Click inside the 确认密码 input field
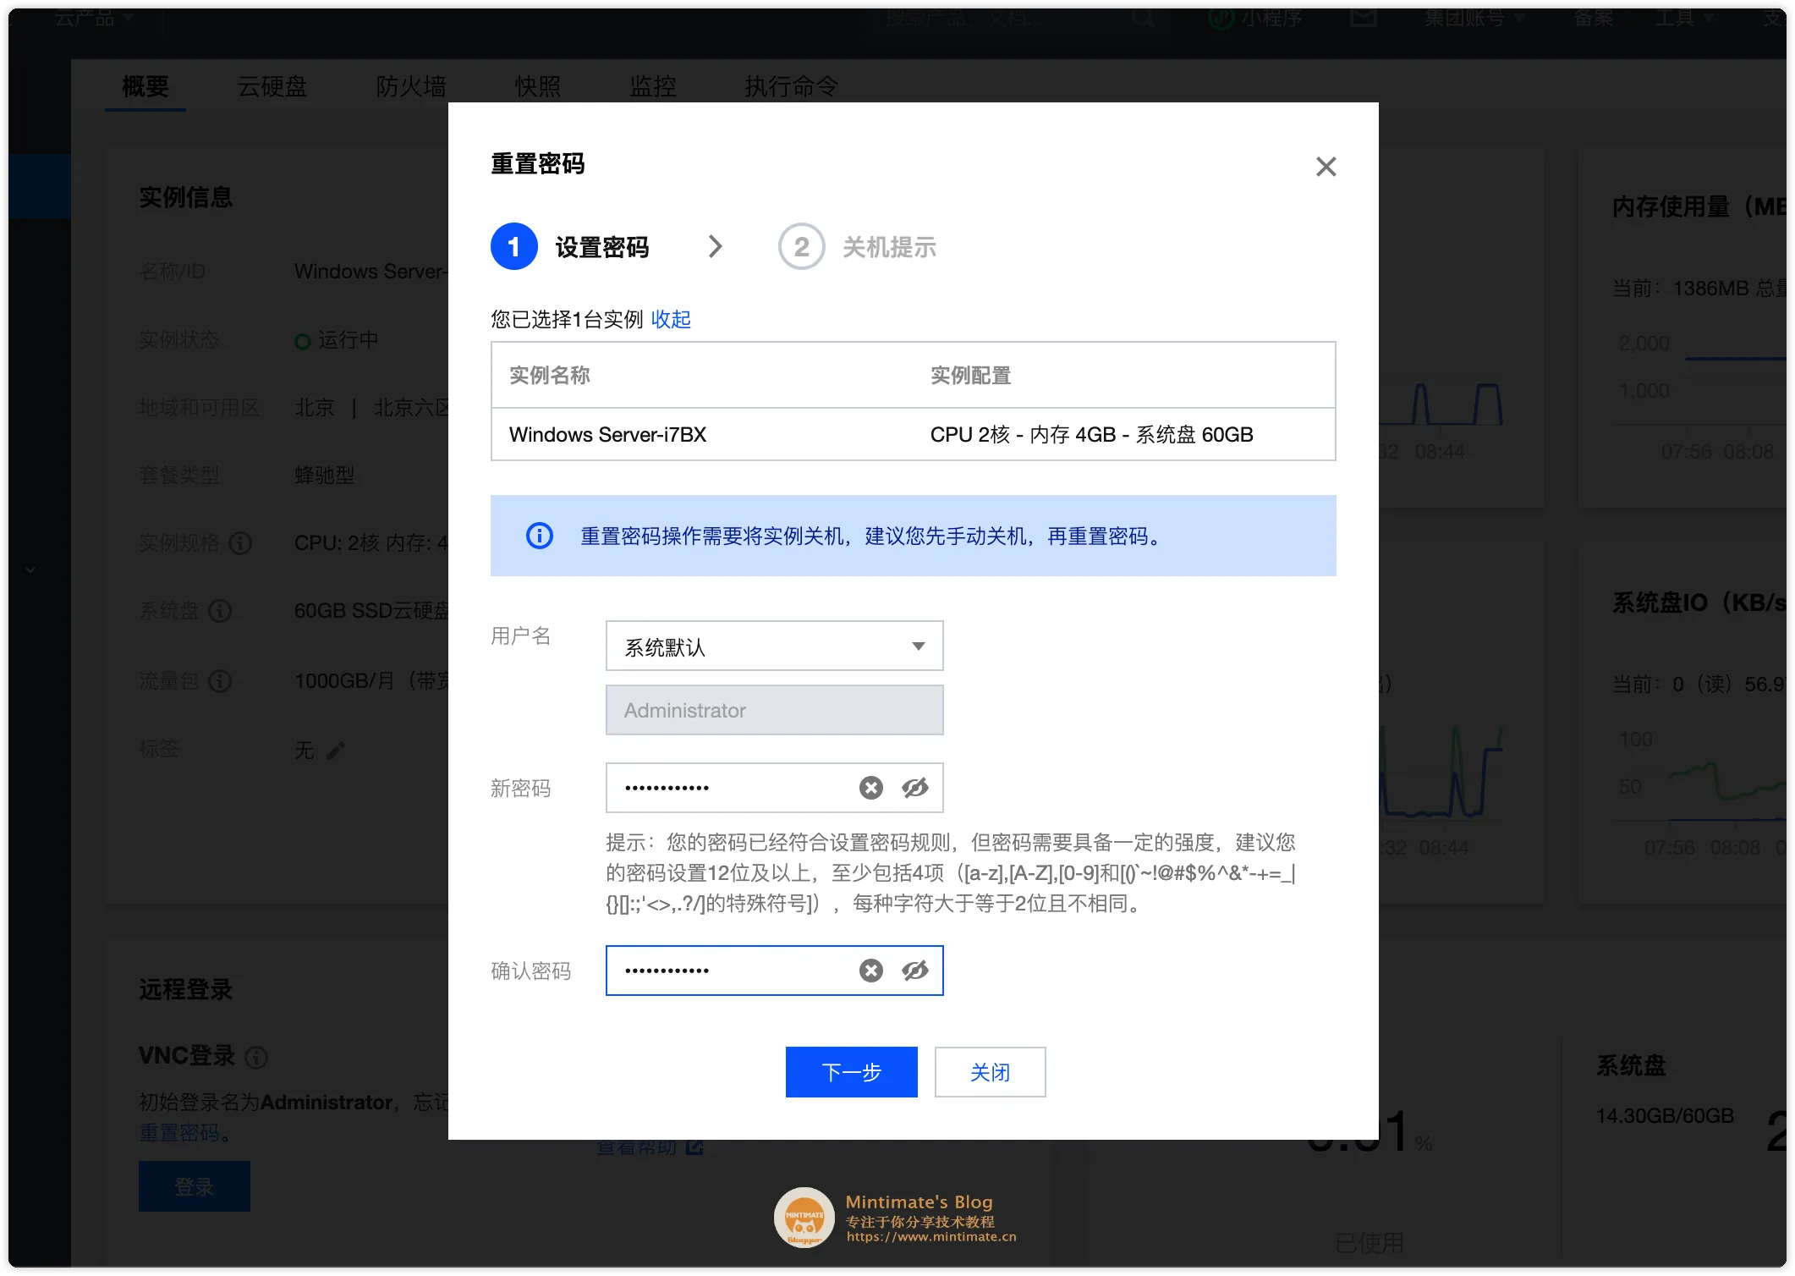This screenshot has height=1276, width=1795. [x=736, y=971]
